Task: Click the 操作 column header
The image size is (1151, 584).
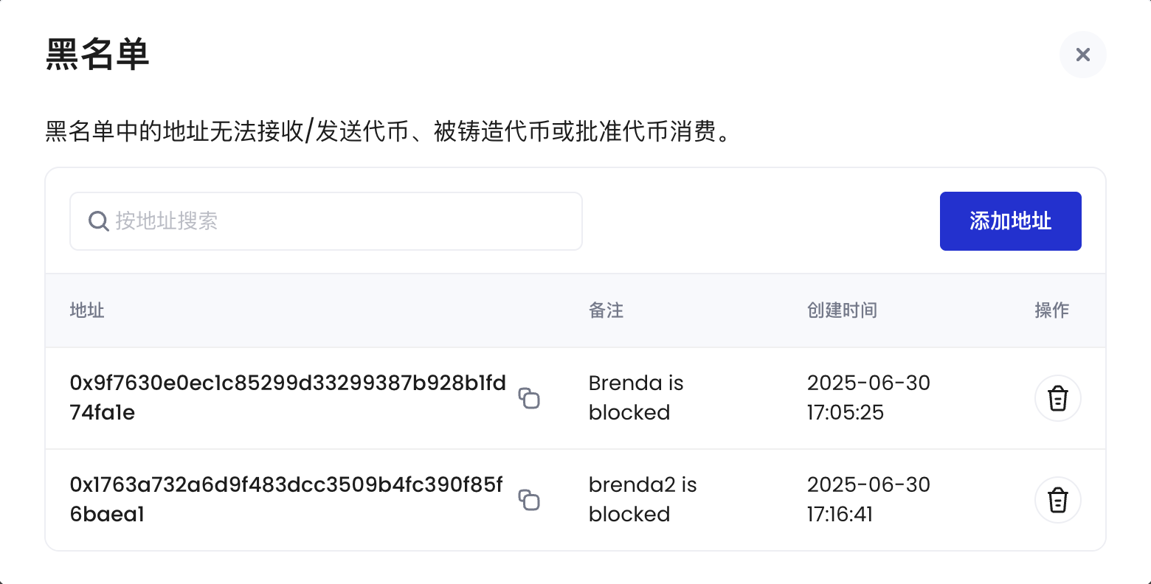Action: coord(1052,310)
